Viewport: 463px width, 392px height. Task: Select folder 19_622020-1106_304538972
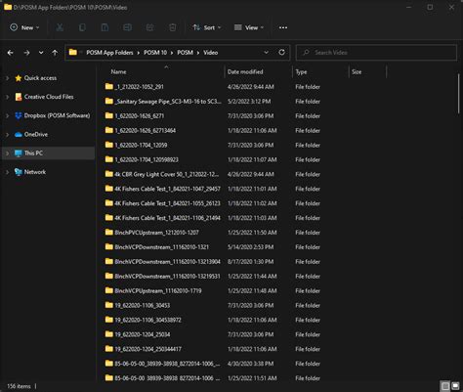click(x=143, y=320)
